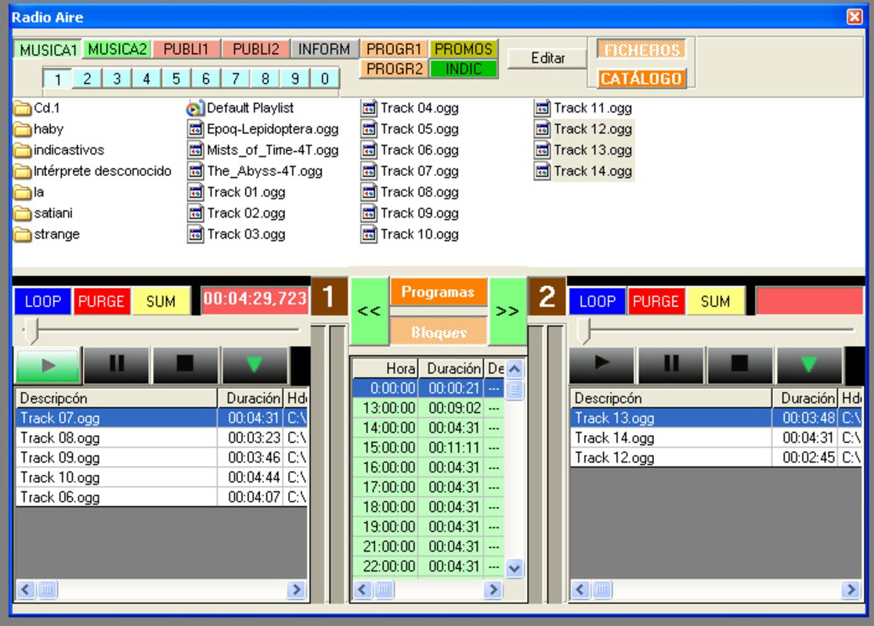Screen dimensions: 874x626
Task: Select the 13:00:00 schedule row
Action: 428,408
